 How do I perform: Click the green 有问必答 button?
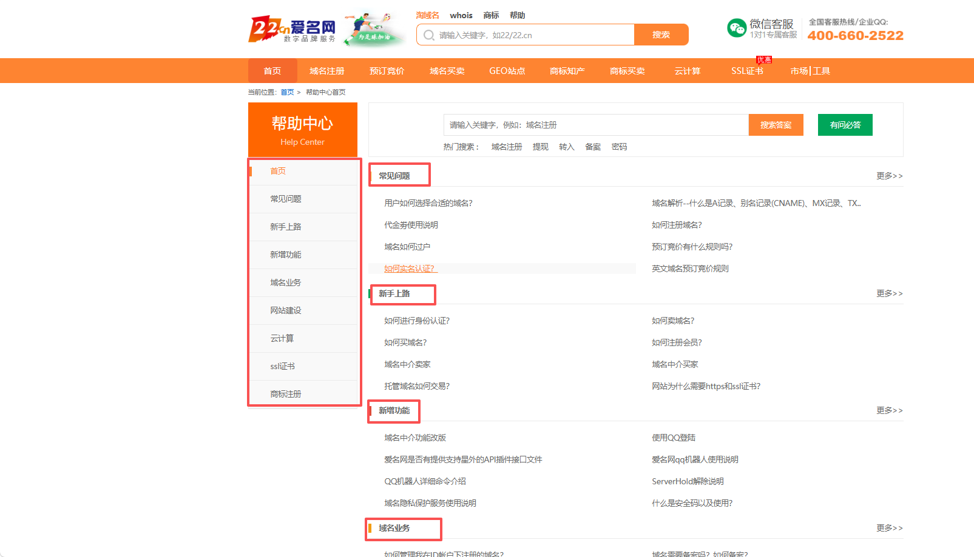(845, 125)
